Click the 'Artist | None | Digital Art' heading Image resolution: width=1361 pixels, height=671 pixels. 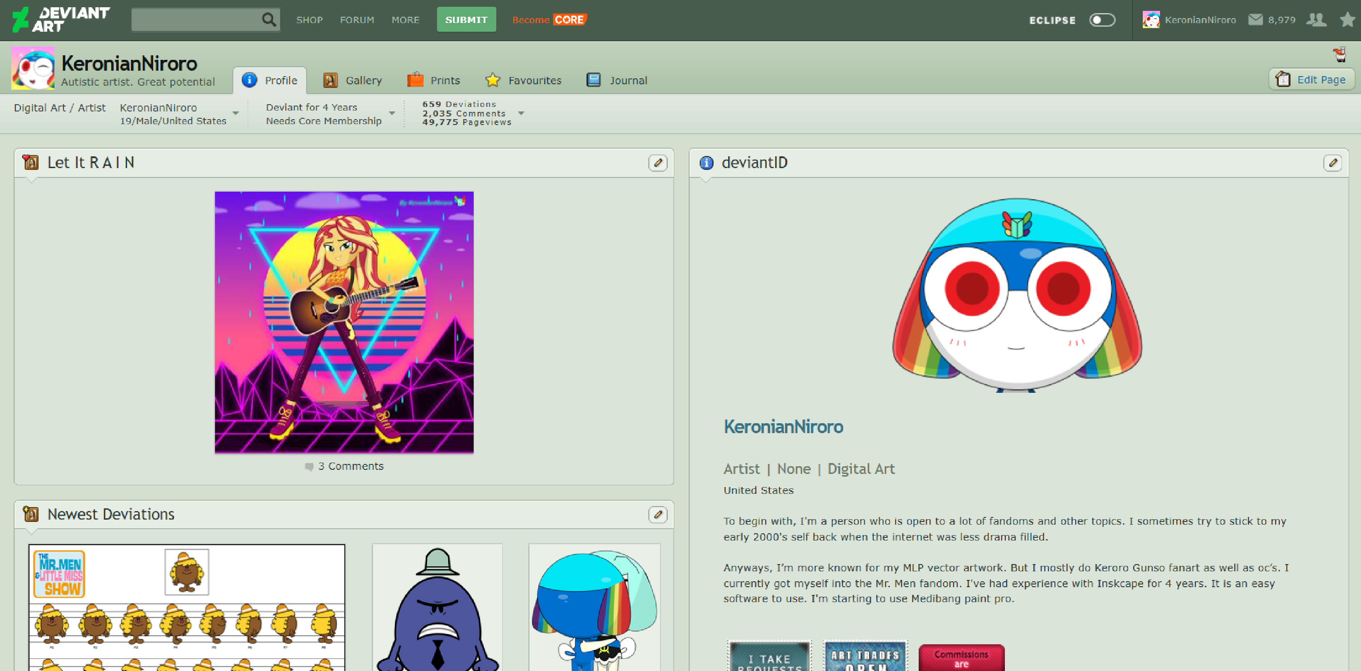pyautogui.click(x=809, y=469)
